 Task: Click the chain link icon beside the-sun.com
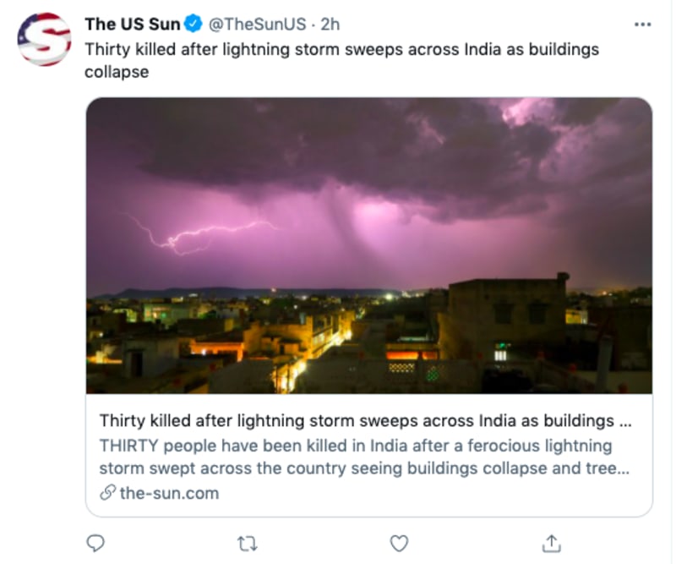click(107, 493)
